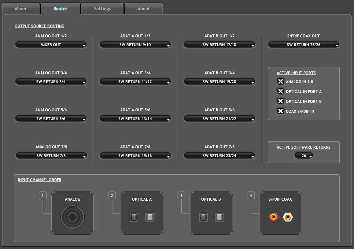
Task: Uncheck Optical In Port A
Action: [280, 91]
